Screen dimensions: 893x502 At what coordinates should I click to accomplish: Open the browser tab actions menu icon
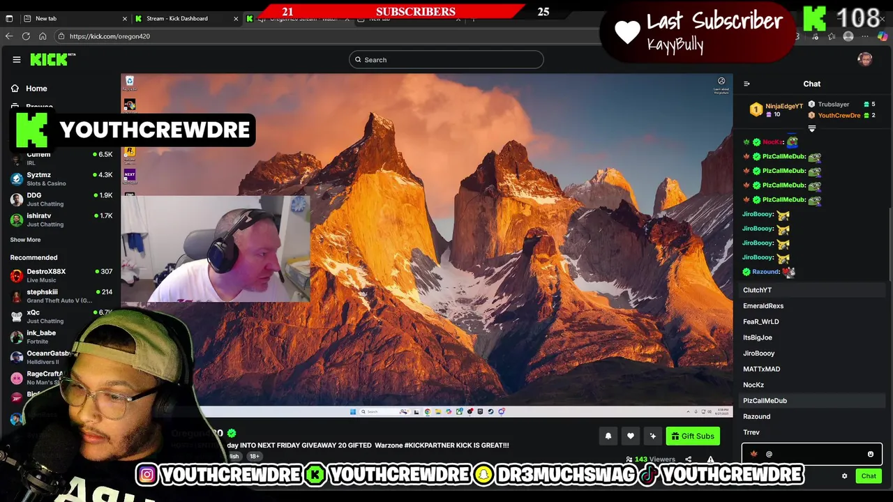tap(9, 19)
